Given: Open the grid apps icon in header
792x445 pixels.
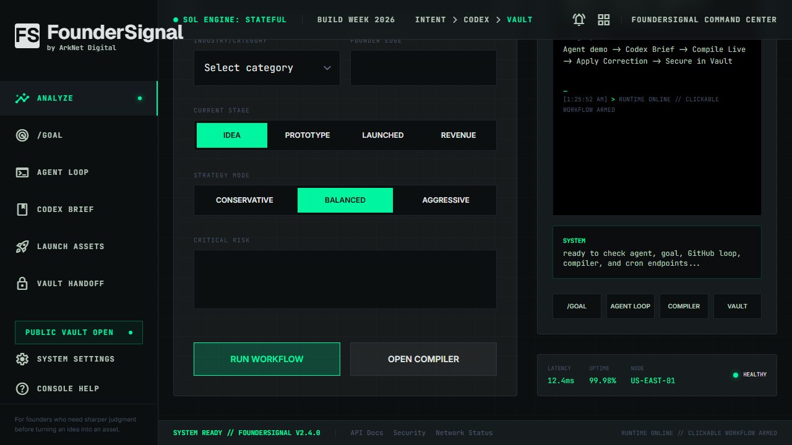Looking at the screenshot, I should point(604,20).
